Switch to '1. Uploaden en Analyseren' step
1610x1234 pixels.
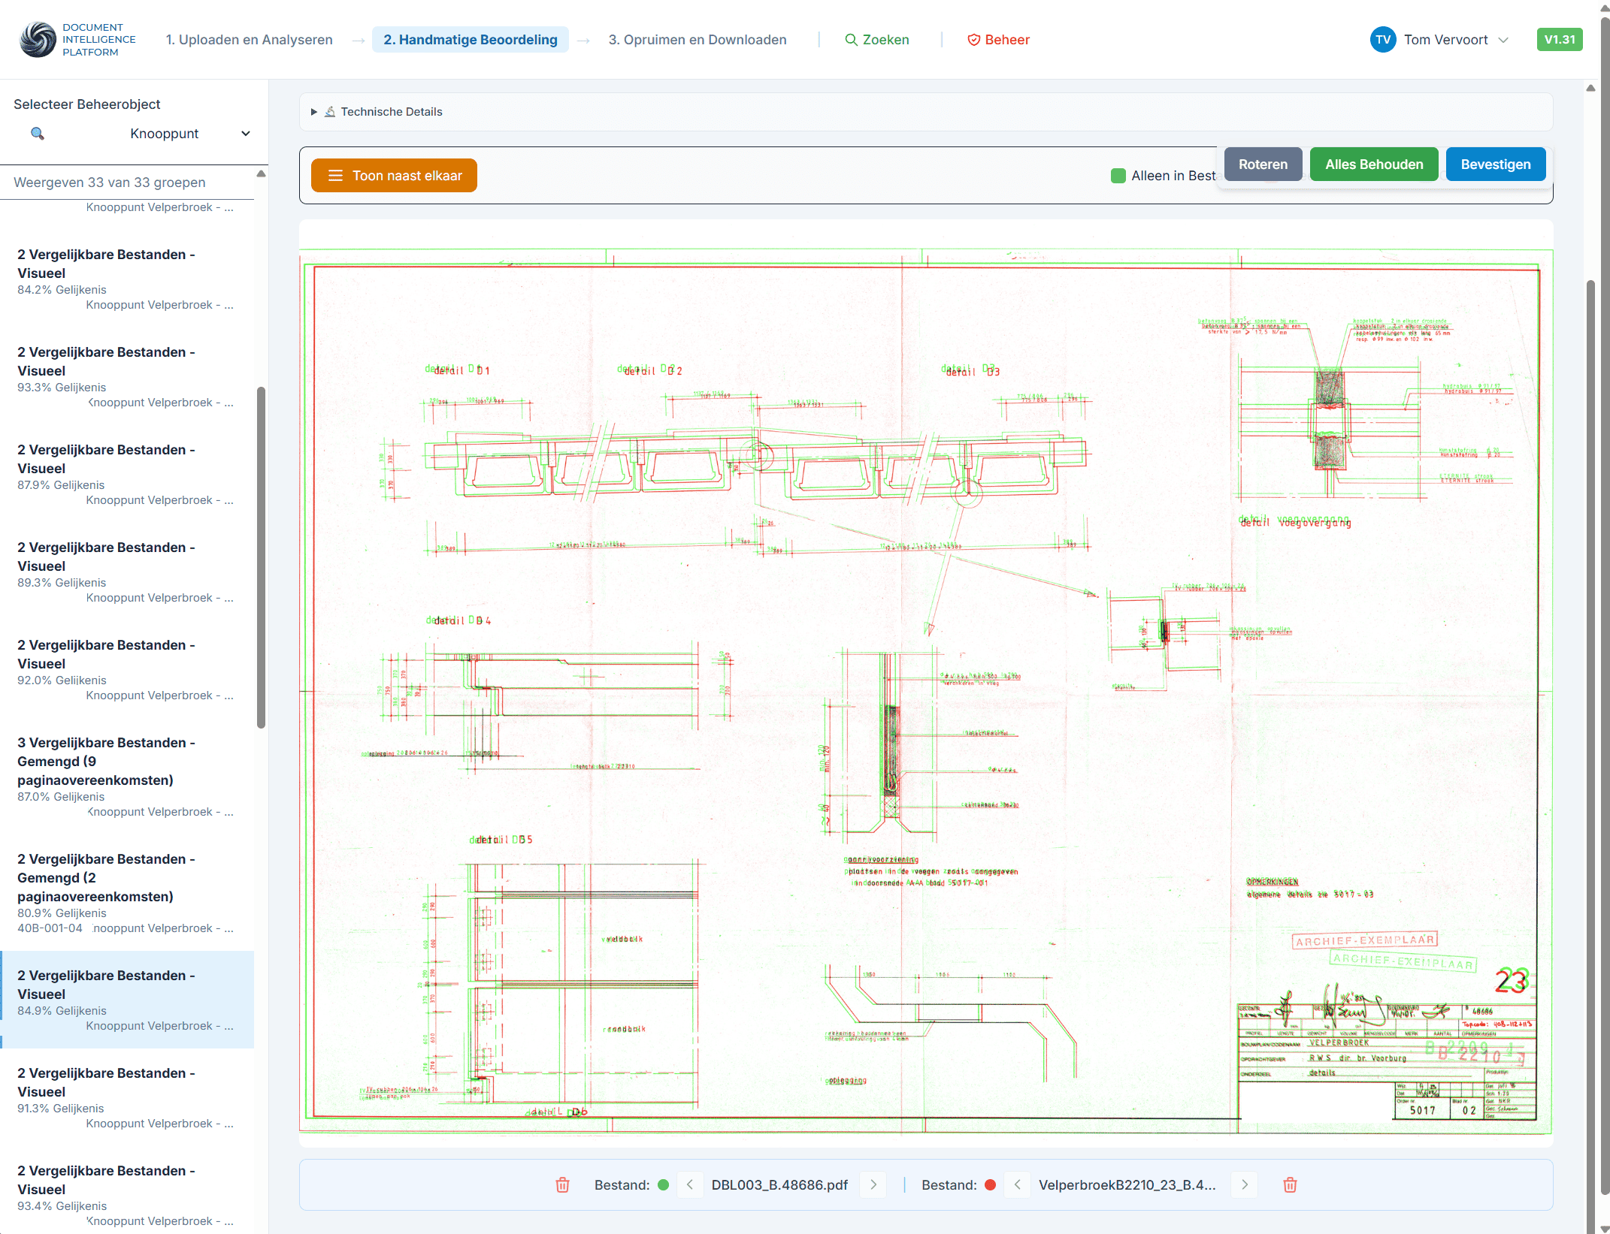(249, 40)
